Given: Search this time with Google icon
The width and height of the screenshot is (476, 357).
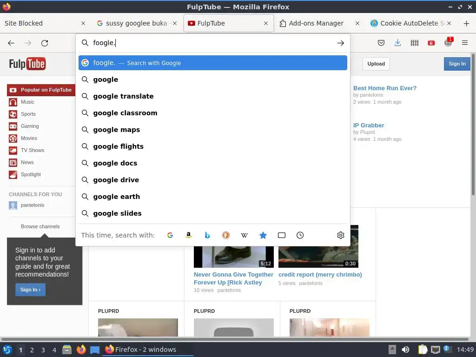Looking at the screenshot, I should click(170, 235).
